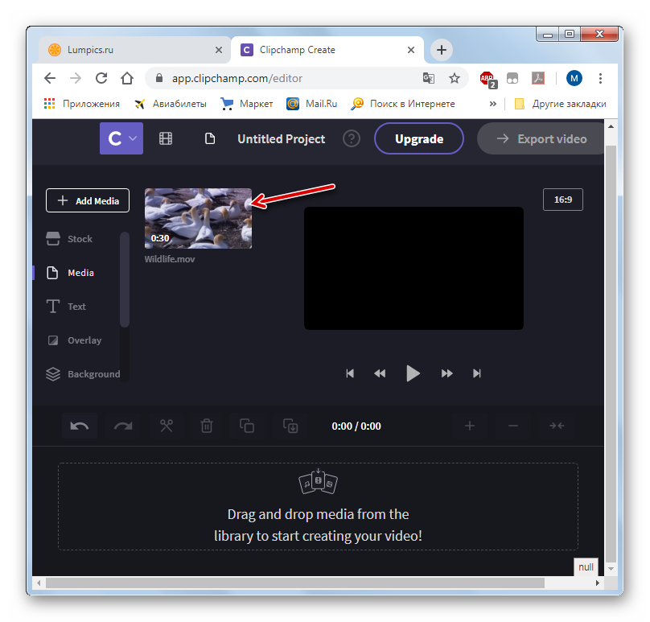Image resolution: width=650 pixels, height=622 pixels.
Task: Expand the hidden bookmarks chevron
Action: click(x=492, y=104)
